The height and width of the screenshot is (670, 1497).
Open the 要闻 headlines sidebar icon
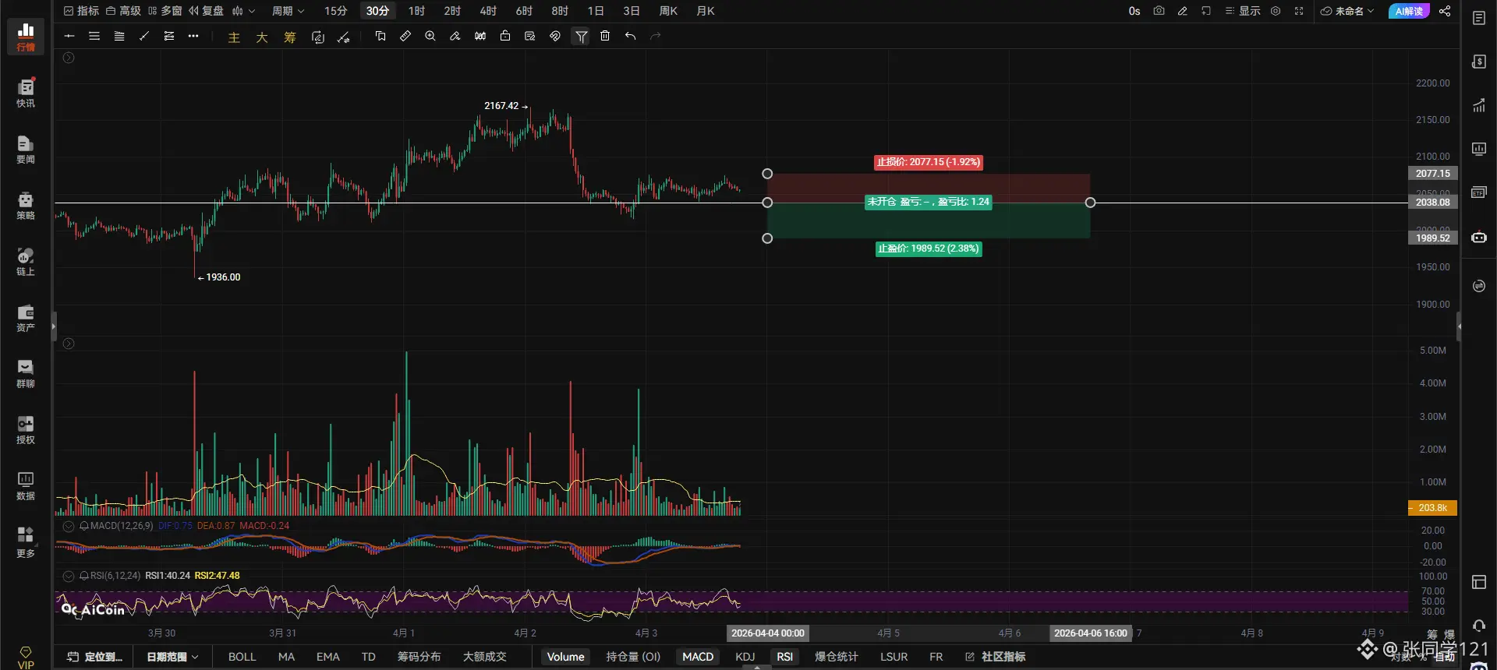point(26,149)
